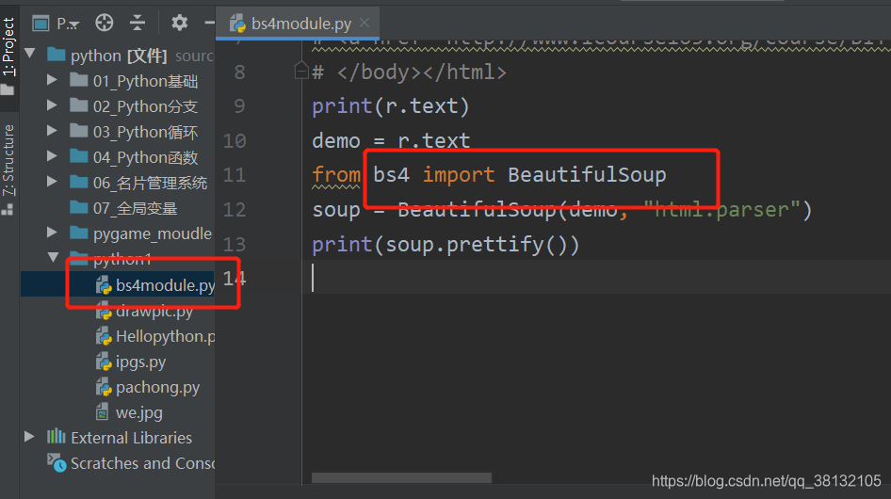
Task: Click the locate current file crosshair icon
Action: tap(104, 23)
